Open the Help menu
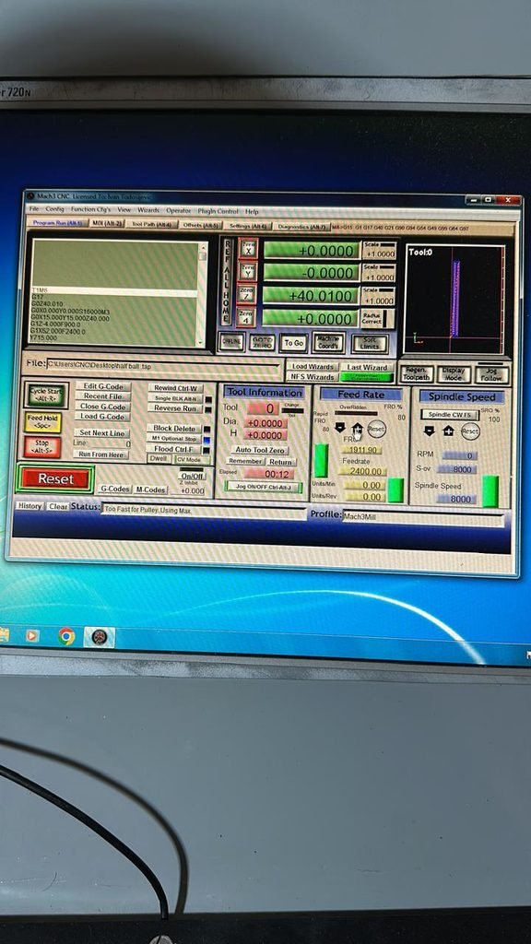Screen dimensions: 531x944 252,212
